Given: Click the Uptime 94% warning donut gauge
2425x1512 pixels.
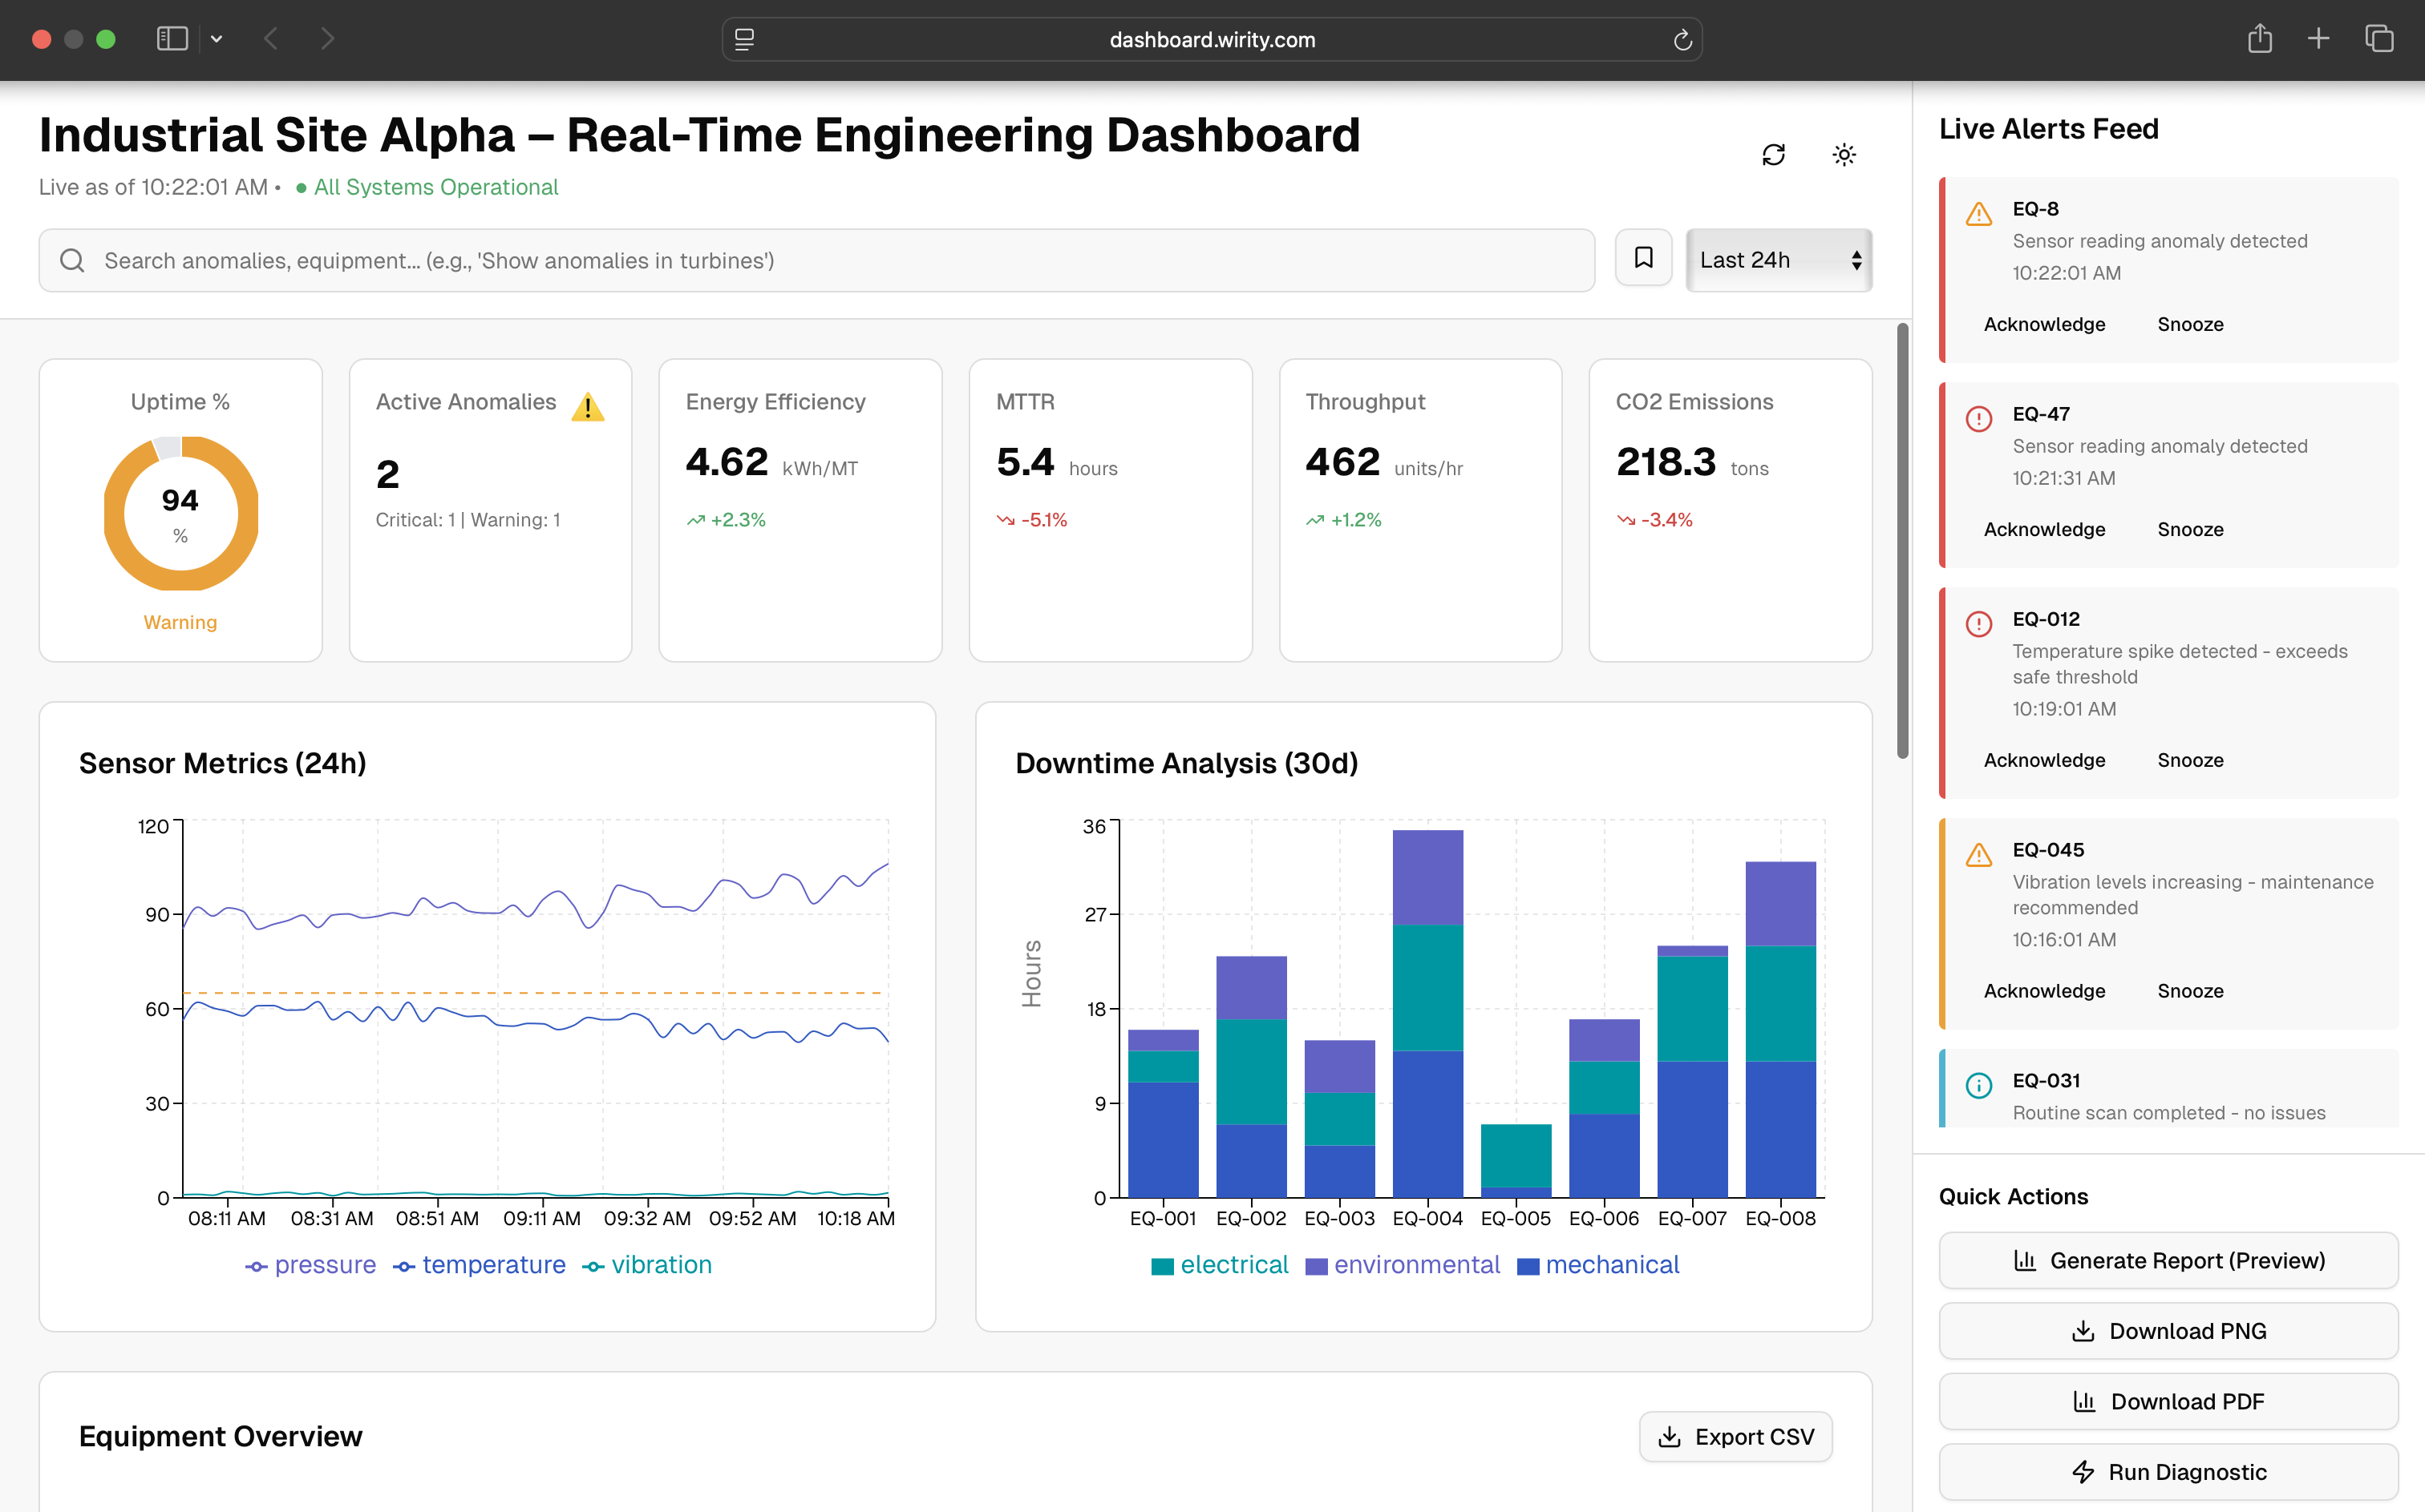Looking at the screenshot, I should (x=180, y=512).
